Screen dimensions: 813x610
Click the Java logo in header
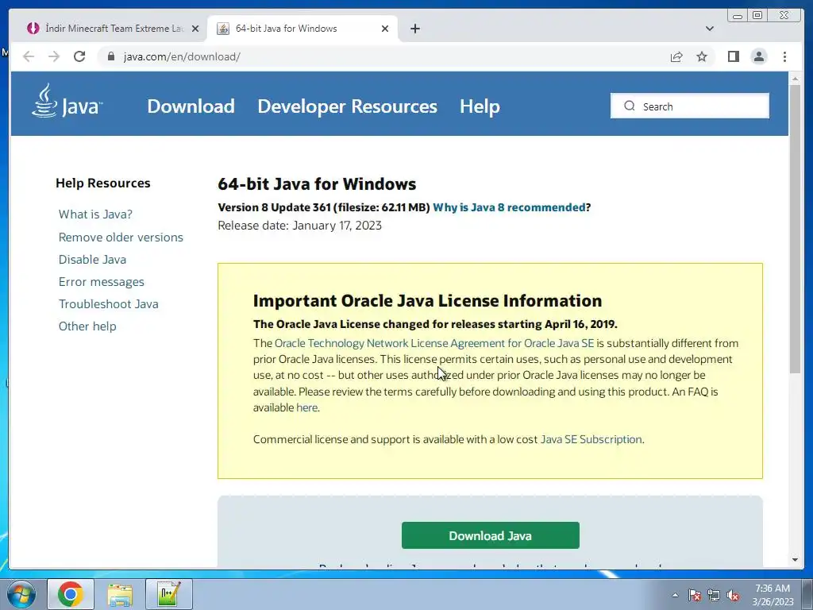pos(67,101)
